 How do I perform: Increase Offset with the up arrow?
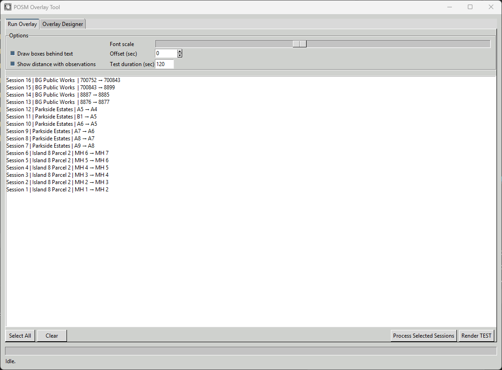point(179,51)
